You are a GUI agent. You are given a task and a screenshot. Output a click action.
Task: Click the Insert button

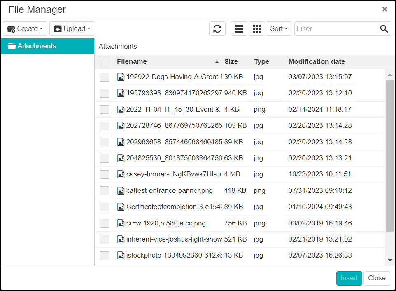pyautogui.click(x=349, y=278)
